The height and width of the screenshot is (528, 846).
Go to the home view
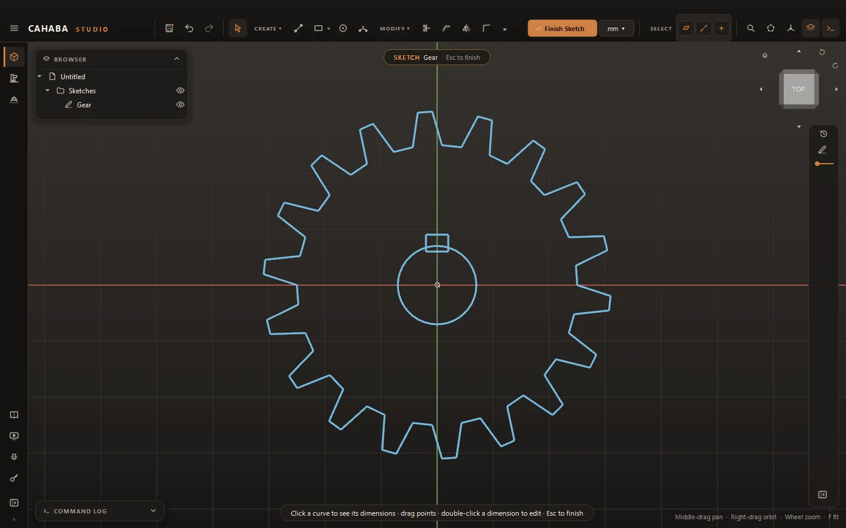[x=765, y=55]
